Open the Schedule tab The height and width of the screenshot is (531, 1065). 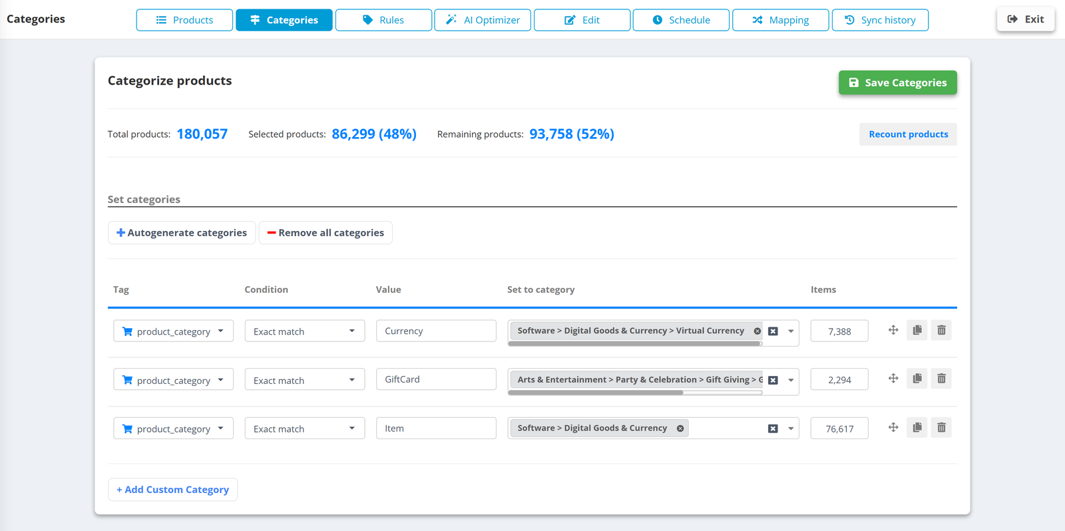tap(681, 20)
